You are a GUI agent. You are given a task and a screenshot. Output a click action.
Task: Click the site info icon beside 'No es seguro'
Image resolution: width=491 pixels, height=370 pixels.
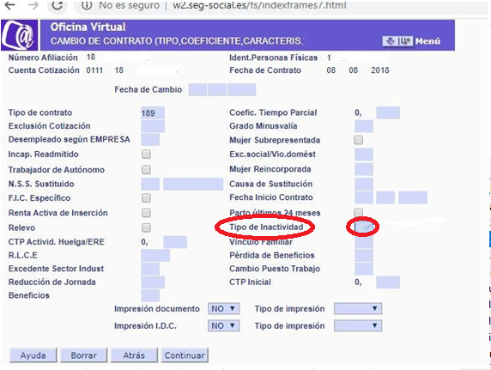coord(87,5)
